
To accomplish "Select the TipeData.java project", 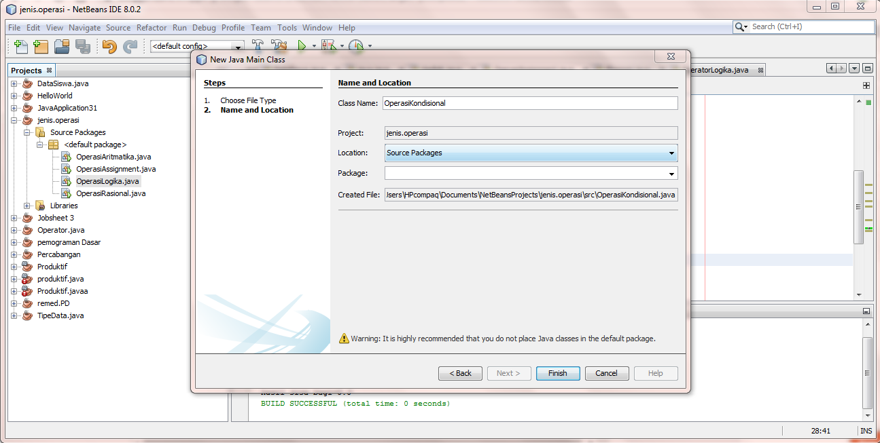I will point(60,315).
